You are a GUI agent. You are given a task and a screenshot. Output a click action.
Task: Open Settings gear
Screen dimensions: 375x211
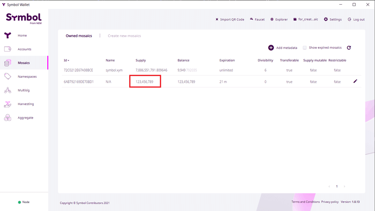pyautogui.click(x=333, y=19)
